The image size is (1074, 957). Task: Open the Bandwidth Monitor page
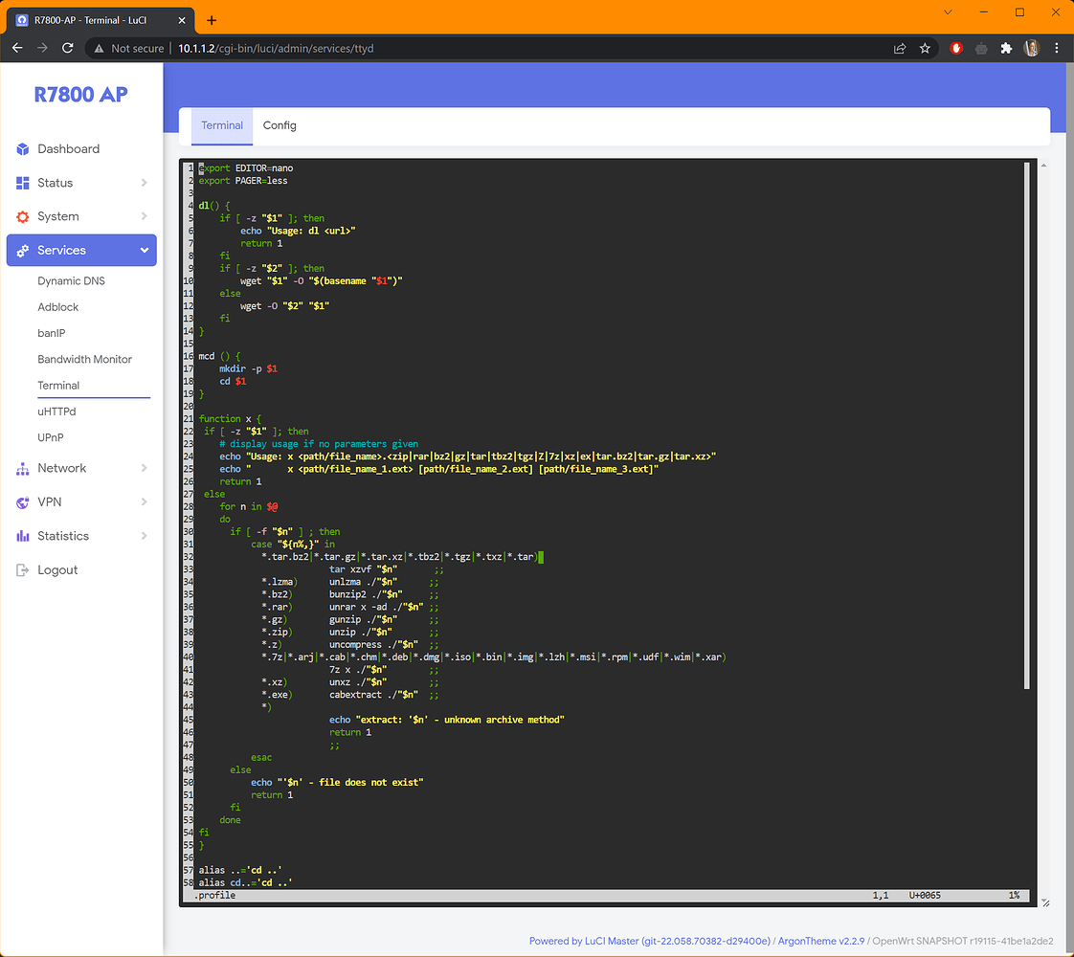point(84,360)
